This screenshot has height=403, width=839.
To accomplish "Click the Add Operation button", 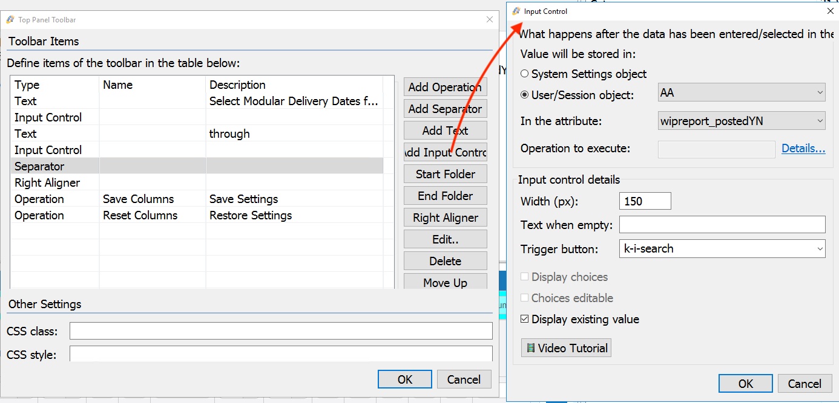I will point(446,87).
